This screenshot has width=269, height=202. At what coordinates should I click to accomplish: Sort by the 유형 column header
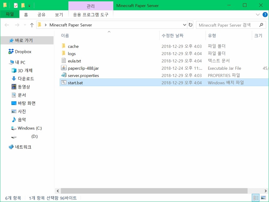[212, 36]
